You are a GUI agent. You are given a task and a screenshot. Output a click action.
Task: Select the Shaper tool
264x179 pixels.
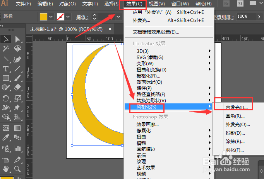6,88
